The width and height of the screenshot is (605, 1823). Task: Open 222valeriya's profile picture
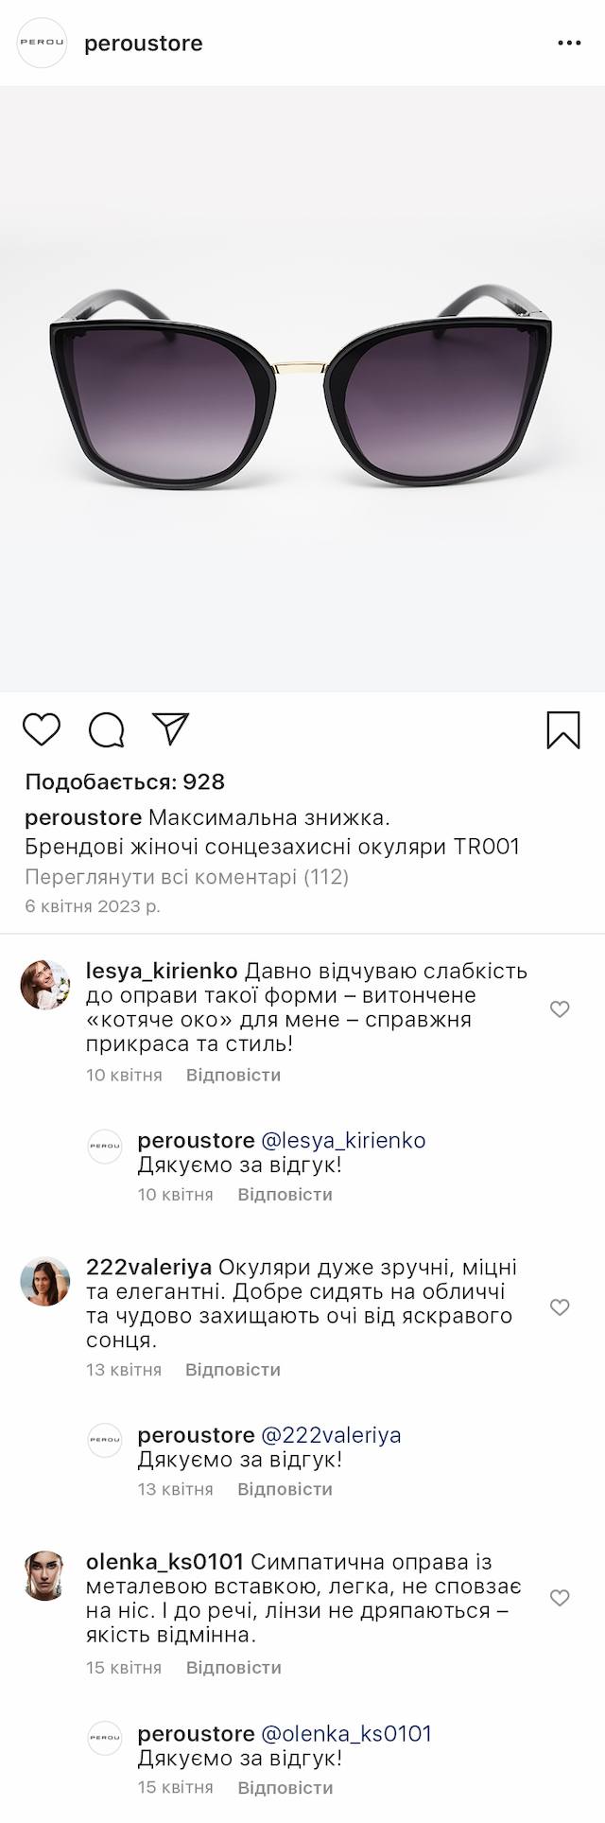click(45, 1281)
